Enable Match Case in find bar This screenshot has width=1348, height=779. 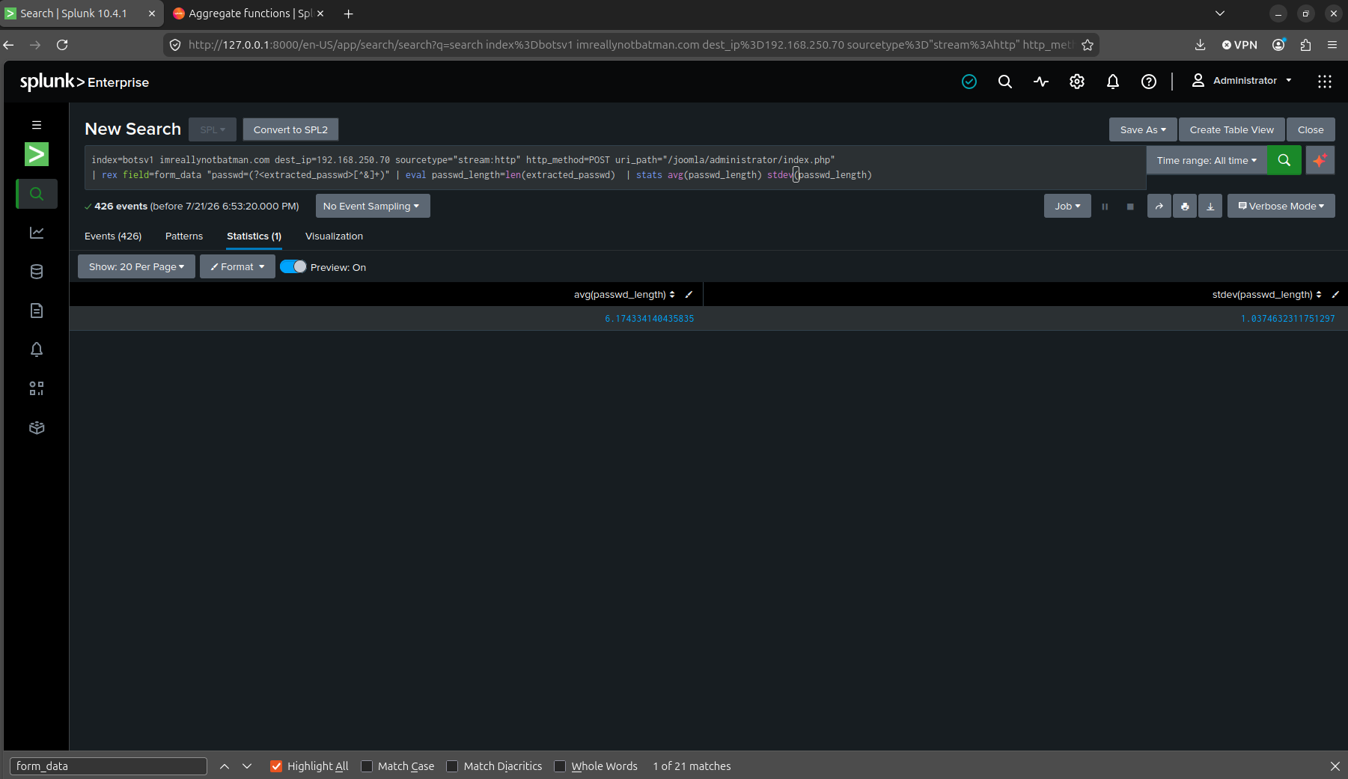click(x=367, y=766)
